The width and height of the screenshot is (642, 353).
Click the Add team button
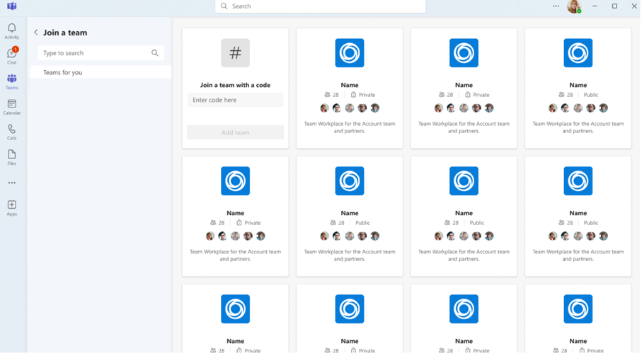coord(236,132)
